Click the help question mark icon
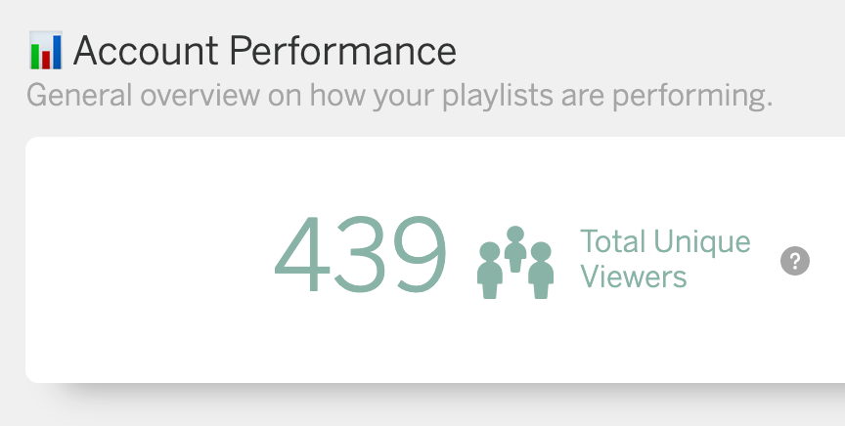Viewport: 845px width, 426px height. pos(795,261)
